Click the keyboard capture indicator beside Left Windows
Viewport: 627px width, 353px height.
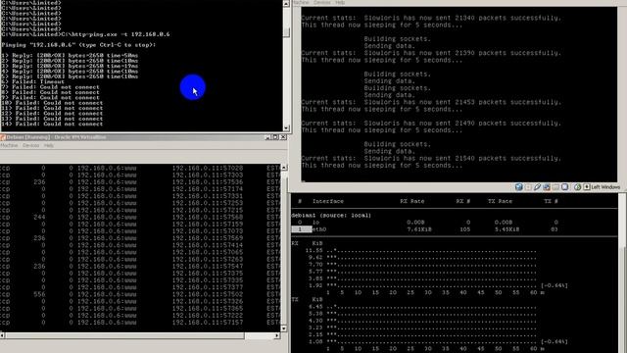click(x=587, y=187)
